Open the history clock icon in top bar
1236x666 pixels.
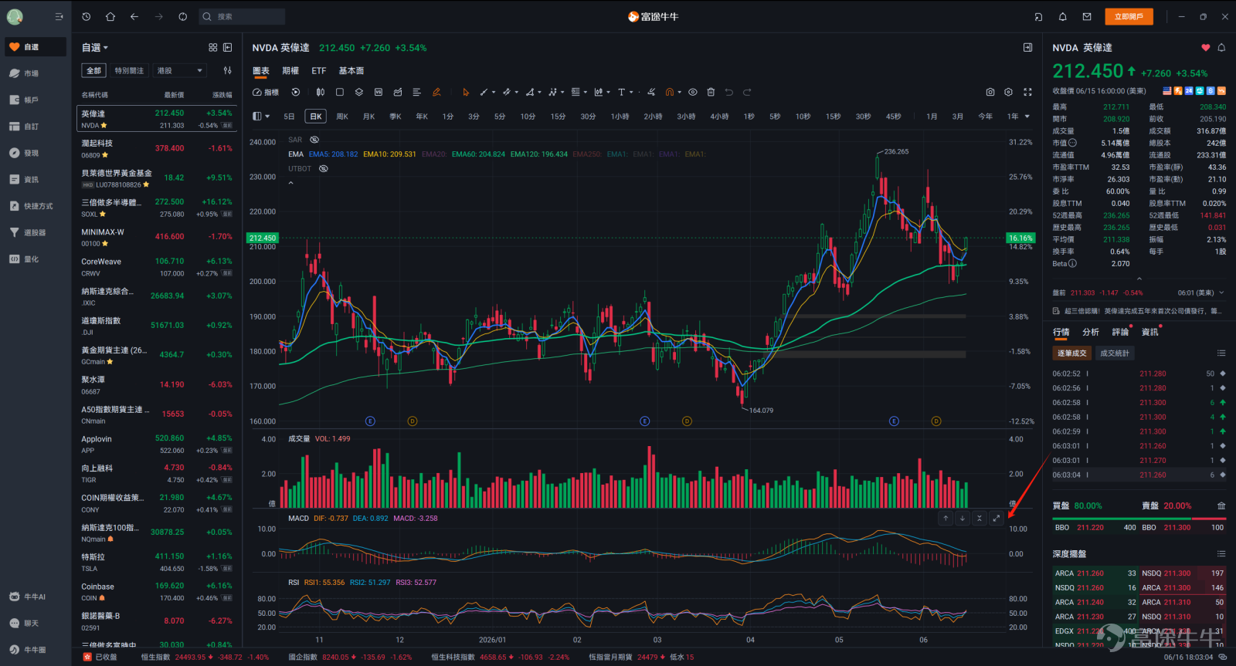87,16
